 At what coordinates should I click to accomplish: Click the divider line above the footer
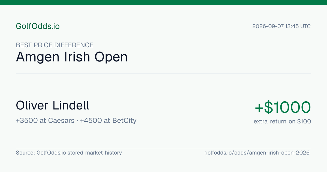click(163, 149)
